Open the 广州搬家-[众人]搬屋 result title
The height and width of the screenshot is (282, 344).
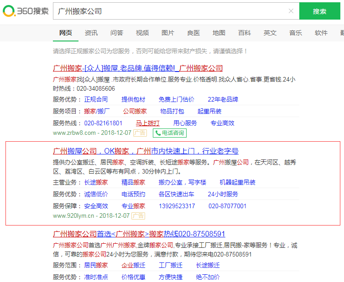(138, 68)
